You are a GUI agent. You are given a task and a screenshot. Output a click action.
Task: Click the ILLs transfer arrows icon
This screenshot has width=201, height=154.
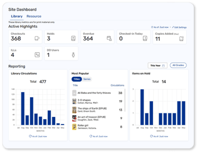[x=37, y=55]
